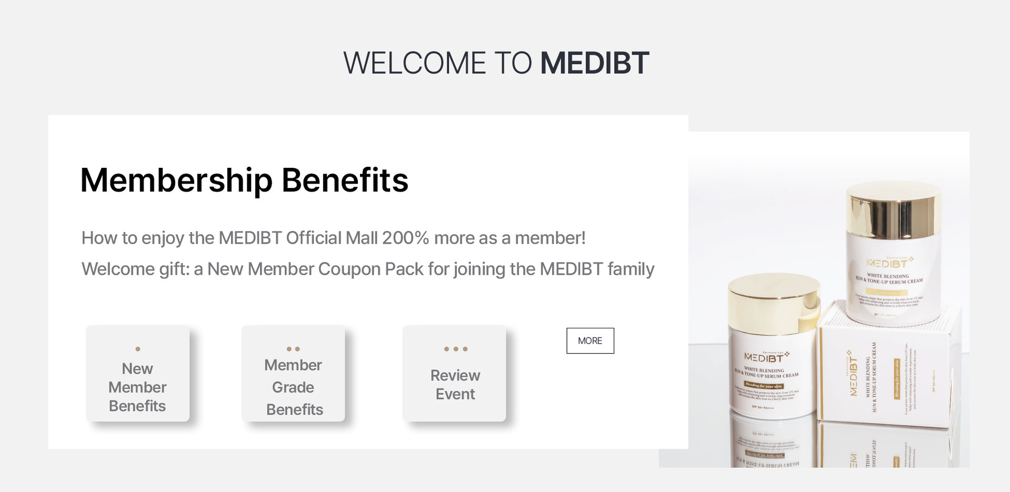The image size is (1010, 492).
Task: Click the "WELCOME TO" text in the title
Action: (x=438, y=63)
